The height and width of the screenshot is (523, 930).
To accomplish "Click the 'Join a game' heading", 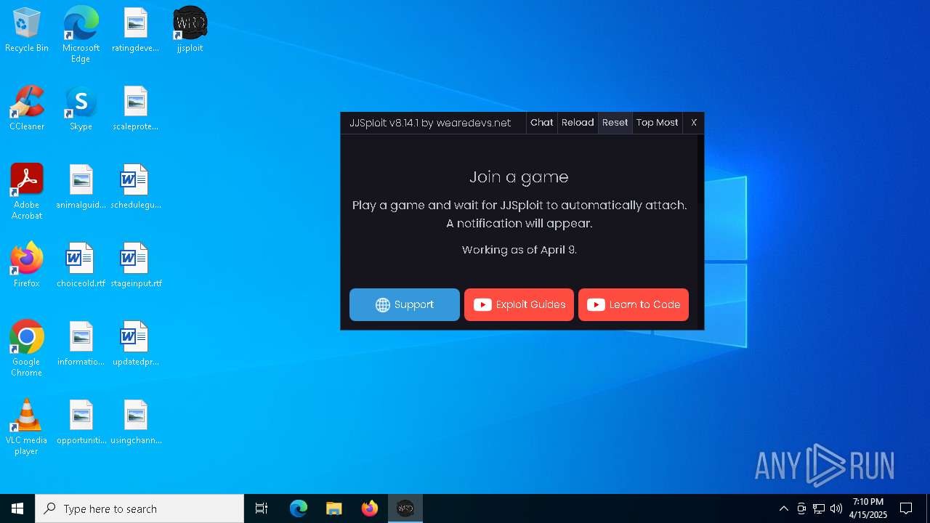I will pyautogui.click(x=519, y=177).
